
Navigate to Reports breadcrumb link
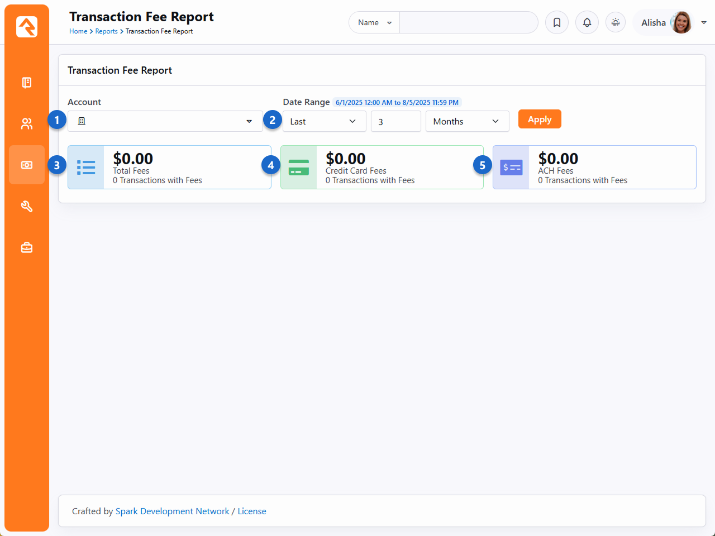[106, 31]
